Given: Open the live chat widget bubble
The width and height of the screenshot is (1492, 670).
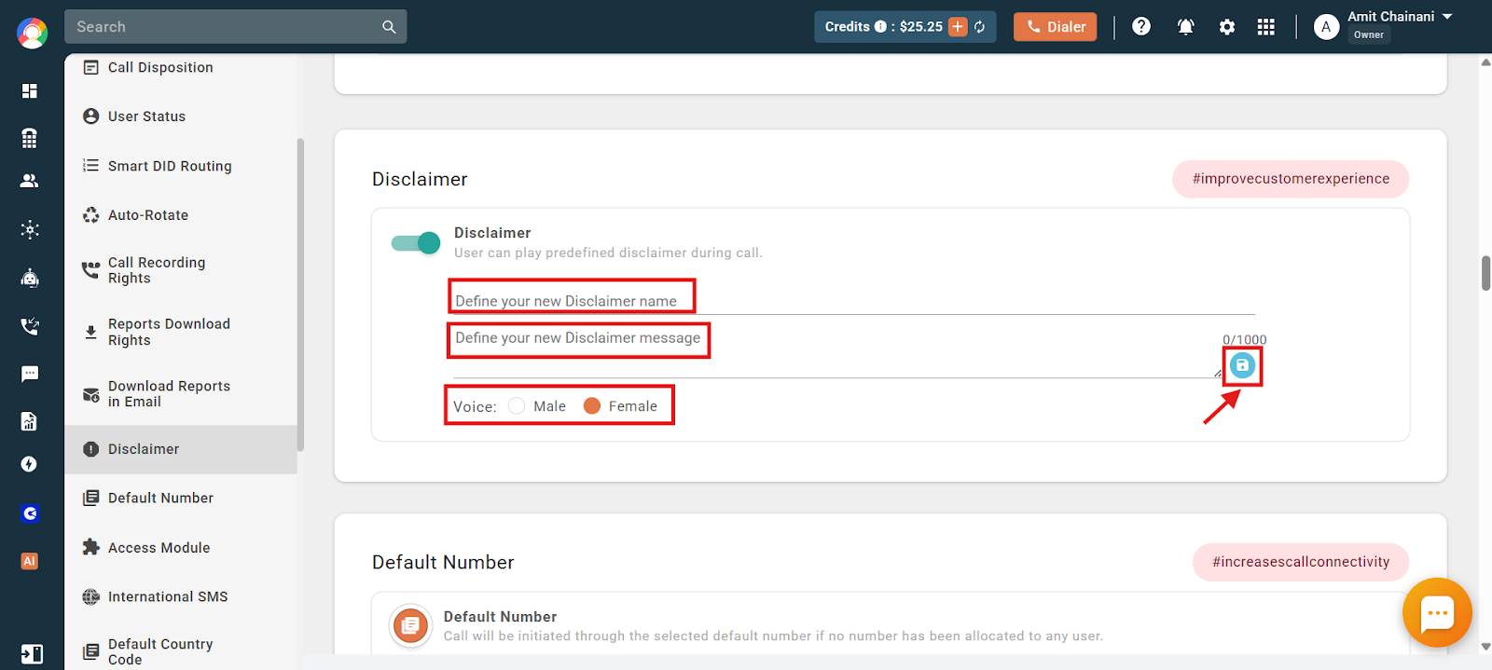Looking at the screenshot, I should [x=1437, y=612].
